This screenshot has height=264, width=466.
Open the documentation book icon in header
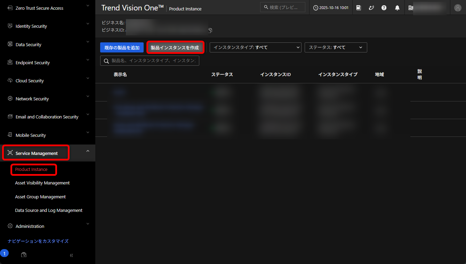click(x=359, y=8)
